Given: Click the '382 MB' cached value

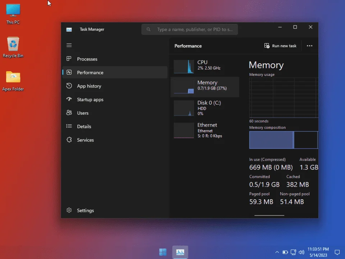Looking at the screenshot, I should (x=298, y=185).
